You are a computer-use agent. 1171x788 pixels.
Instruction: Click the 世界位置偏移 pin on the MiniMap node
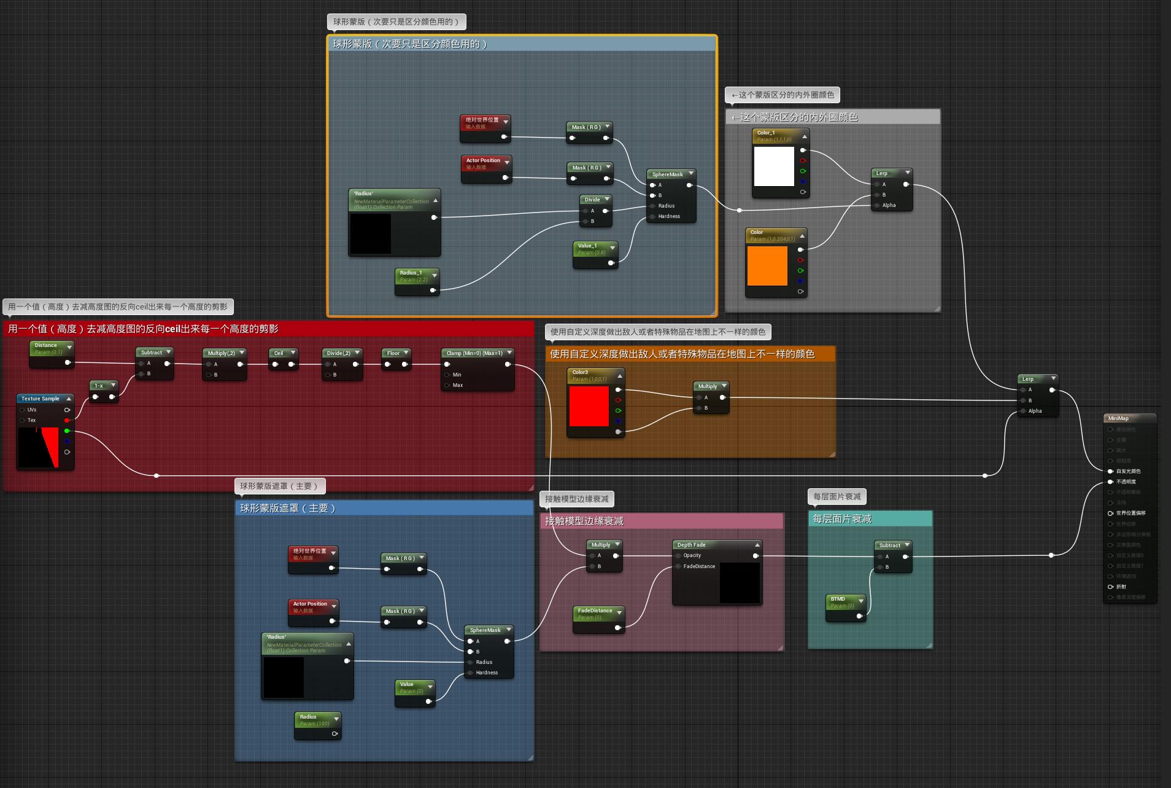coord(1110,513)
